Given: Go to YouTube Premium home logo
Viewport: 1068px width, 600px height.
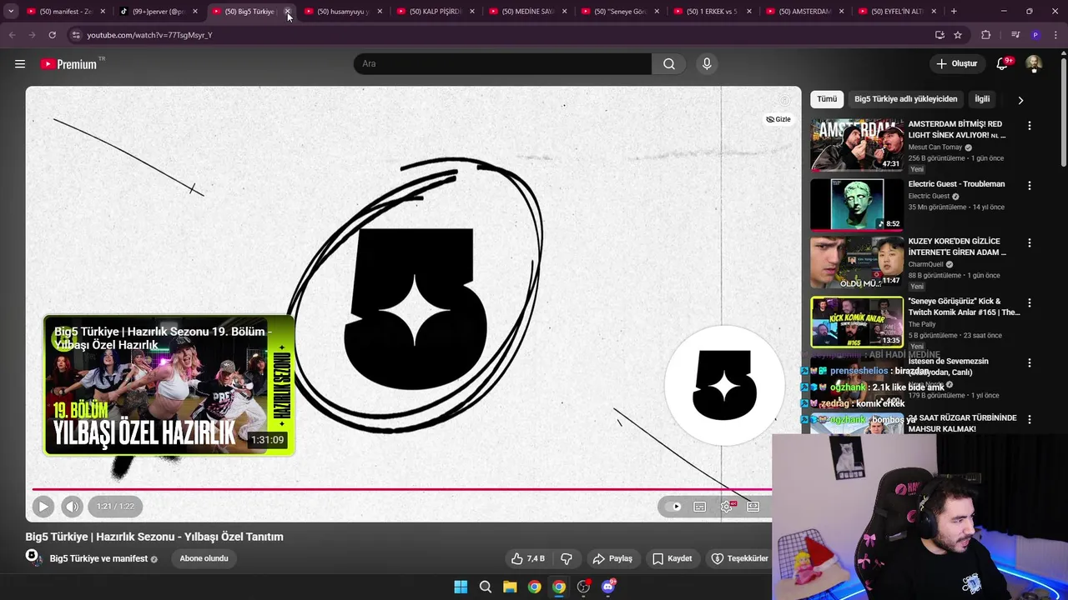Looking at the screenshot, I should (69, 64).
